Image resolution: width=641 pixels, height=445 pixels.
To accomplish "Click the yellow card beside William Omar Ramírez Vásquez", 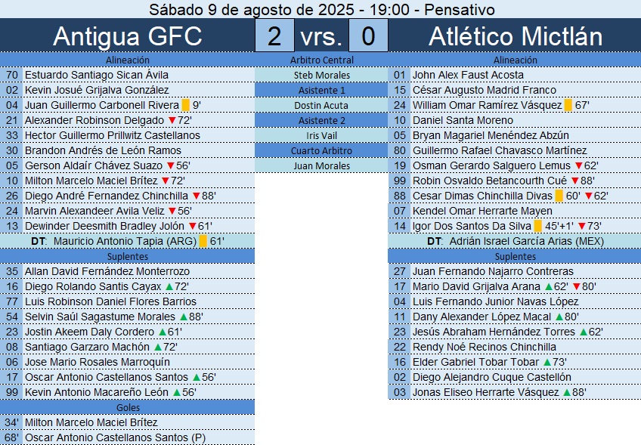I will click(568, 105).
